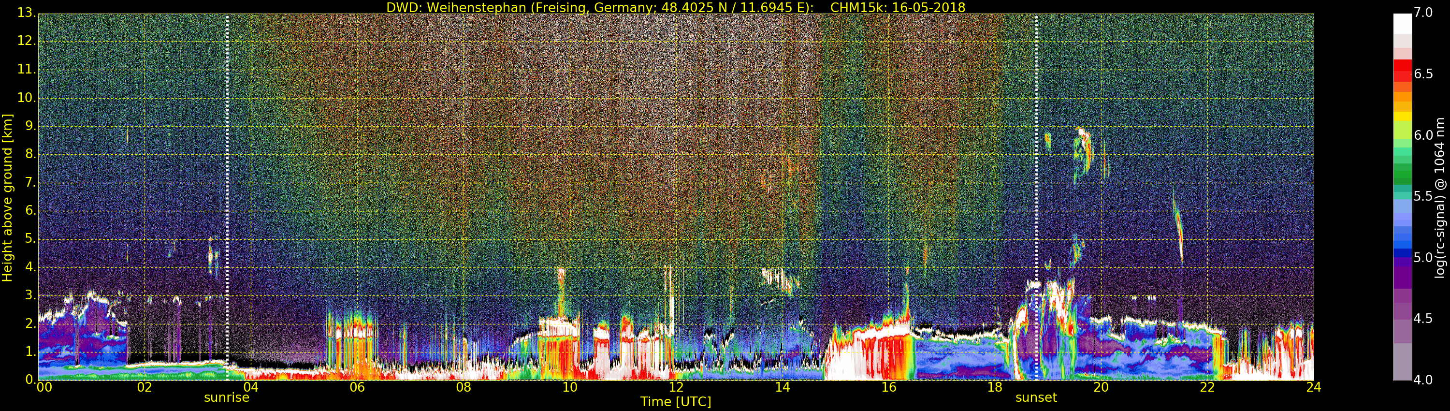This screenshot has height=411, width=1450.
Task: Click the white dotted sunset marker line
Action: tap(1036, 197)
